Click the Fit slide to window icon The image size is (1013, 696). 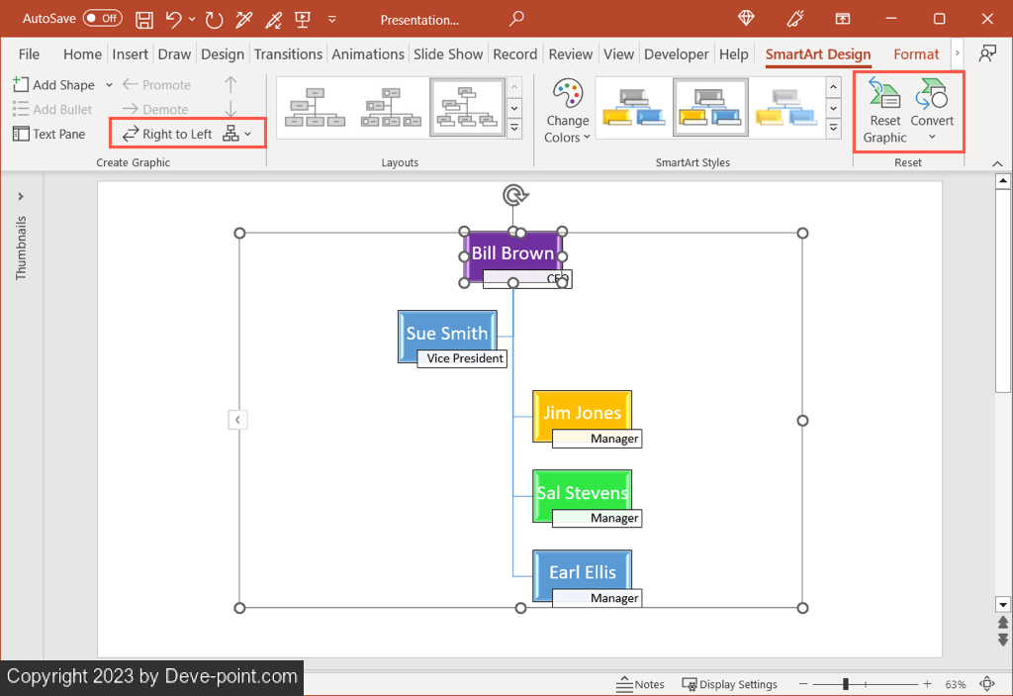coord(986,684)
